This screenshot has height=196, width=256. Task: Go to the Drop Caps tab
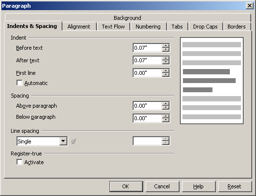205,27
